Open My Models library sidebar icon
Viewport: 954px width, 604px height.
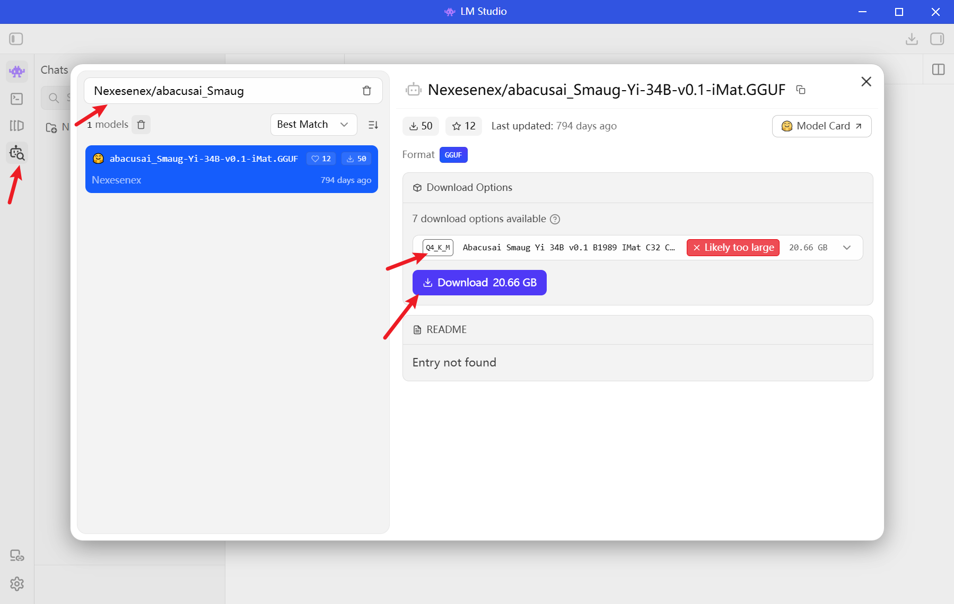click(x=17, y=126)
